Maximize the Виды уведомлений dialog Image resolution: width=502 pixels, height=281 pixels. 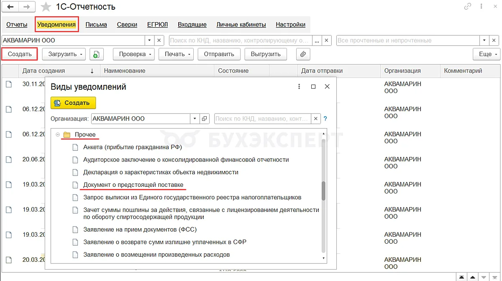click(x=313, y=87)
